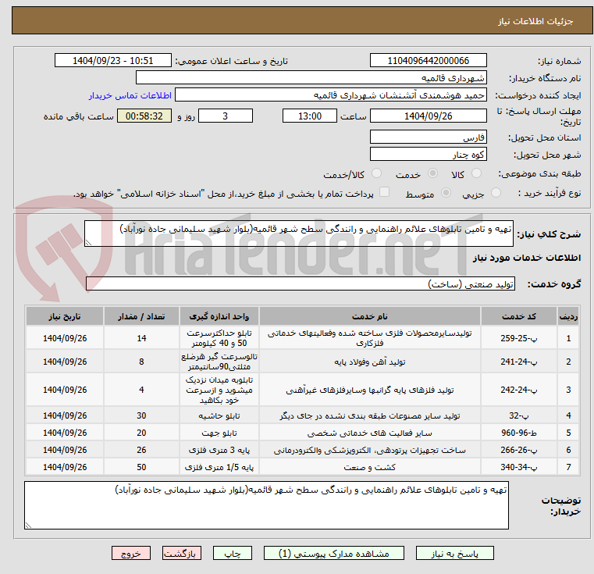Select the کالا radio button

click(476, 173)
